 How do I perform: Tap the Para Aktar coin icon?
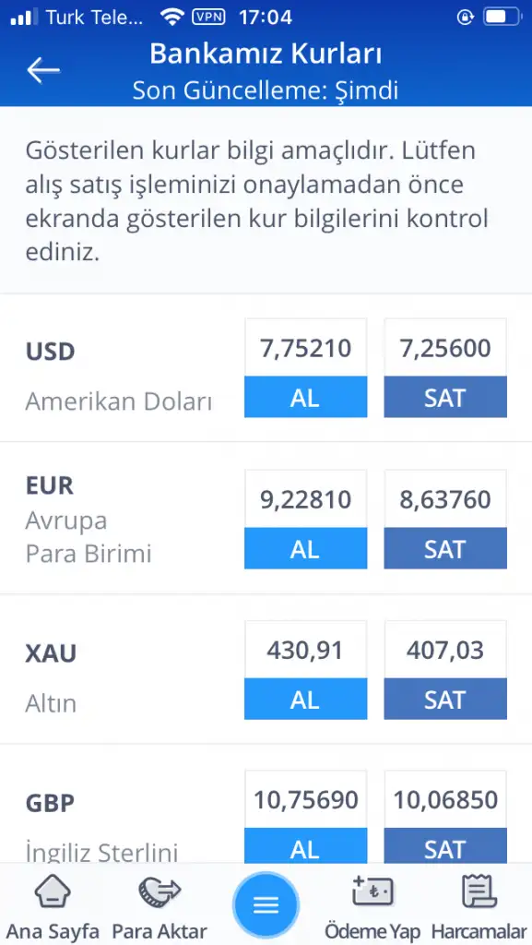[x=160, y=892]
